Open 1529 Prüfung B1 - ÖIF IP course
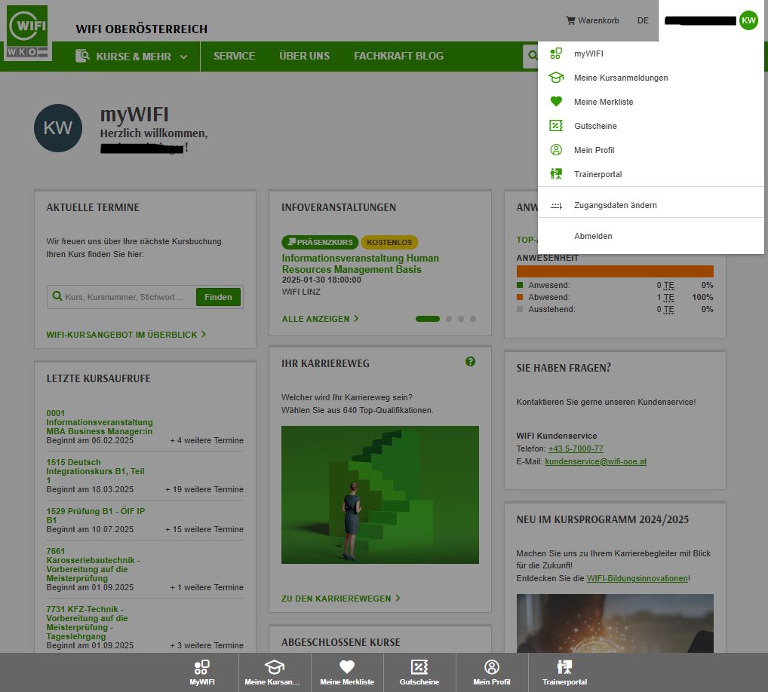The image size is (768, 692). pyautogui.click(x=96, y=516)
